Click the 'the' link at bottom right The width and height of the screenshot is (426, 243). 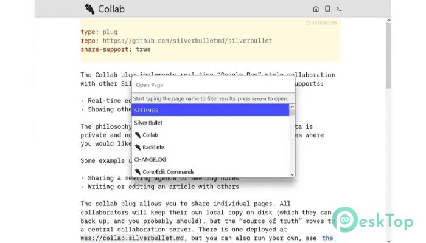coord(327,238)
